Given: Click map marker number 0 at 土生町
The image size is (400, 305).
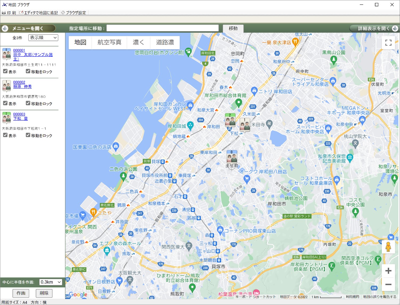Looking at the screenshot, I should pos(232,157).
